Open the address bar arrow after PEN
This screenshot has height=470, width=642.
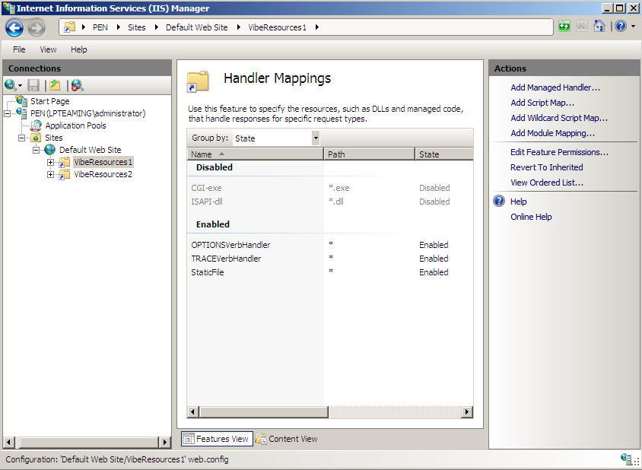pyautogui.click(x=119, y=27)
